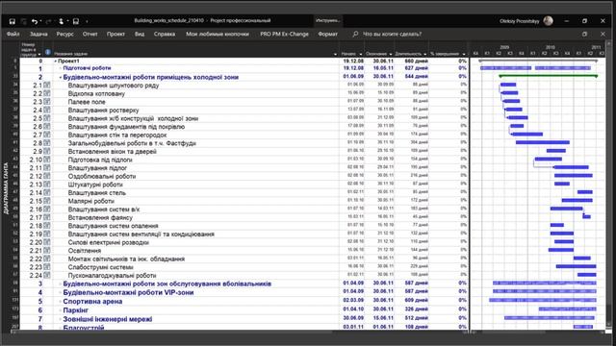Select the Встановлення вікон та дверей task

(113, 152)
